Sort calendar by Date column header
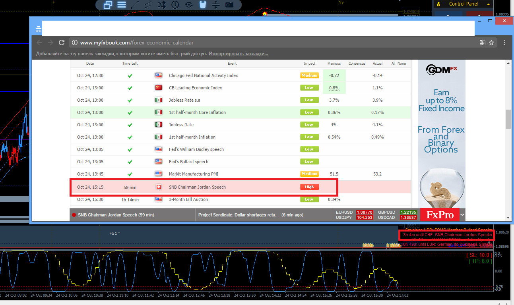 click(90, 63)
